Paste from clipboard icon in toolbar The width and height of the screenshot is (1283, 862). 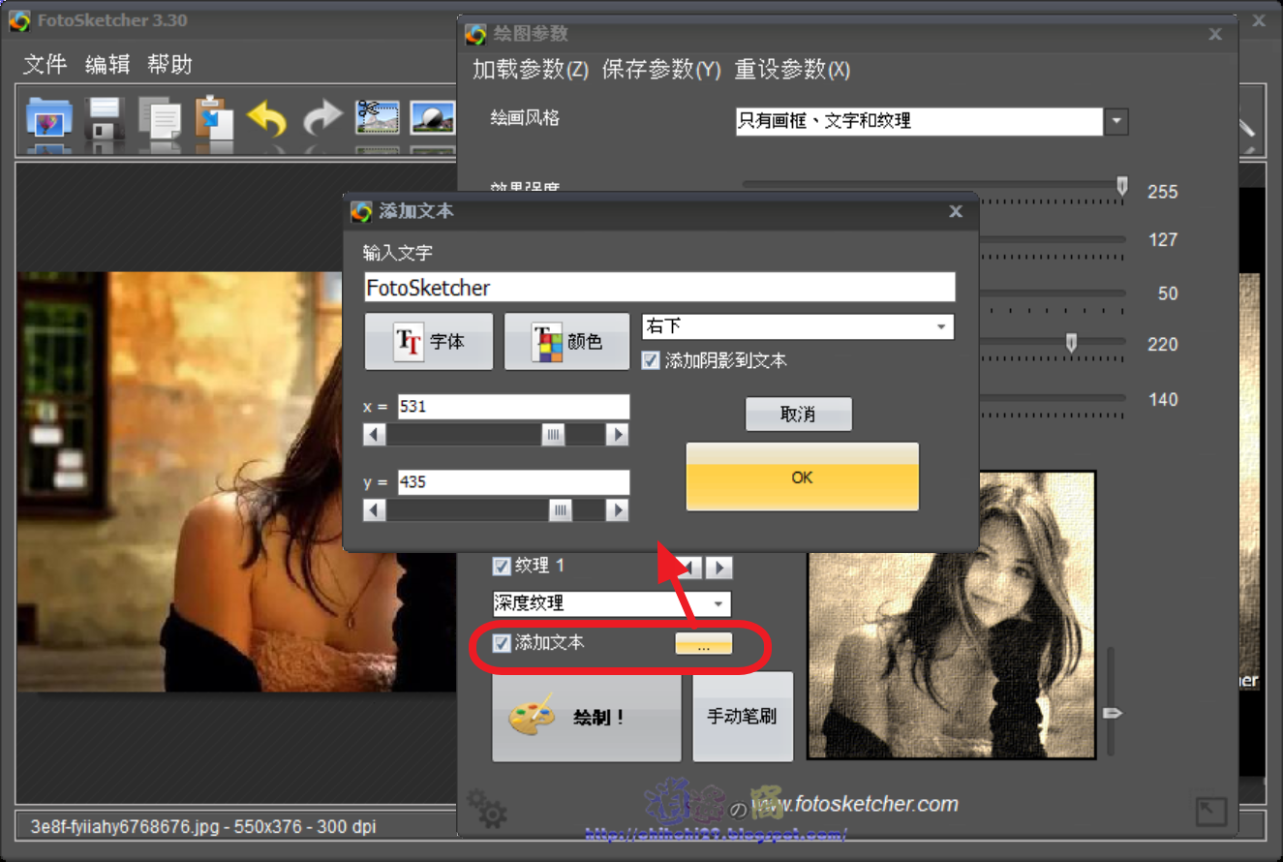214,118
